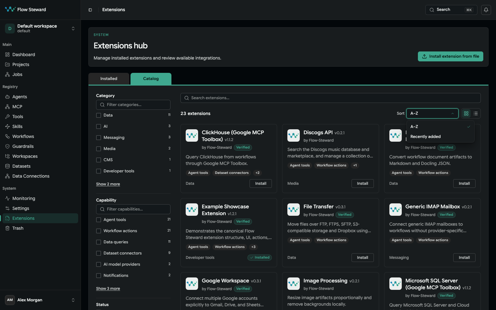Check the AI category filter
The height and width of the screenshot is (310, 496).
coord(99,126)
